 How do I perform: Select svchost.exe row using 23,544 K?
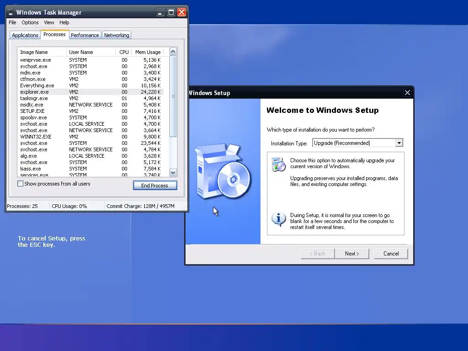(90, 143)
